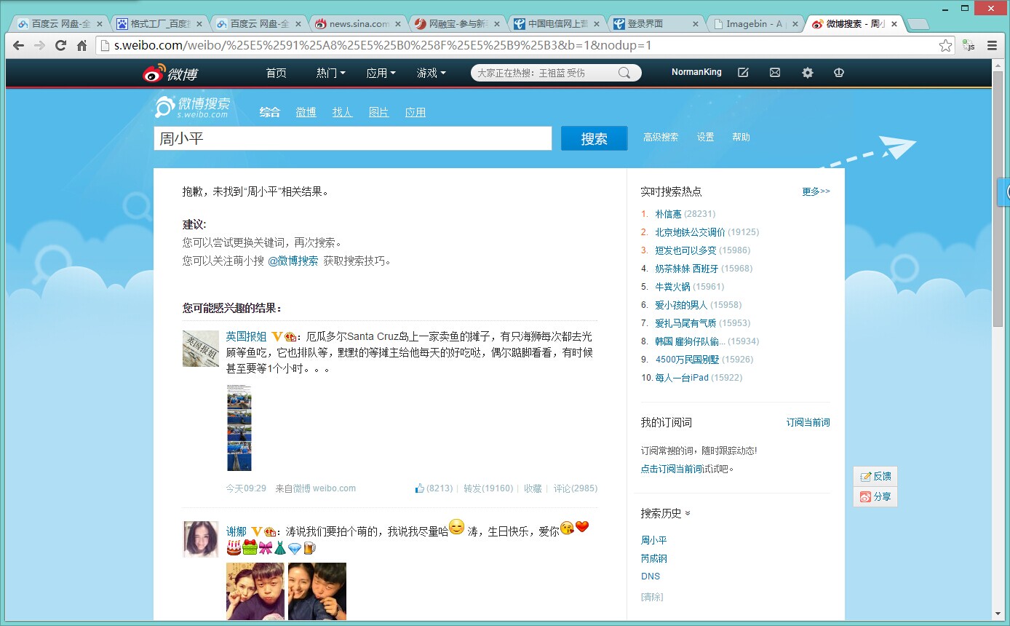Click 英国报姐 avatar image

tap(201, 349)
